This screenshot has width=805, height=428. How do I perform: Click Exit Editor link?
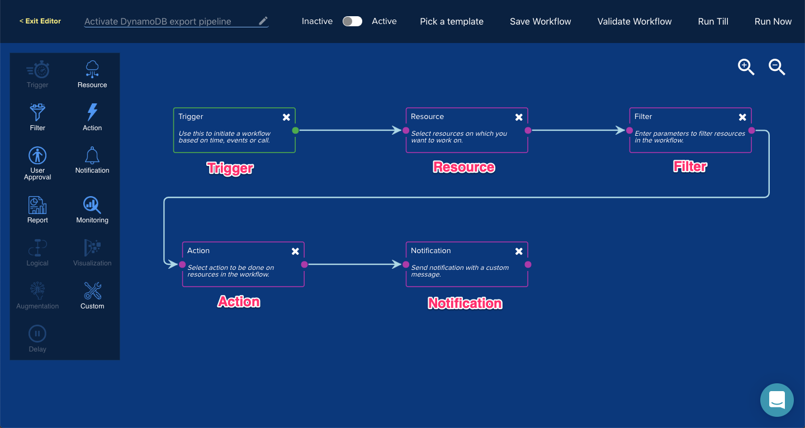[x=40, y=21]
